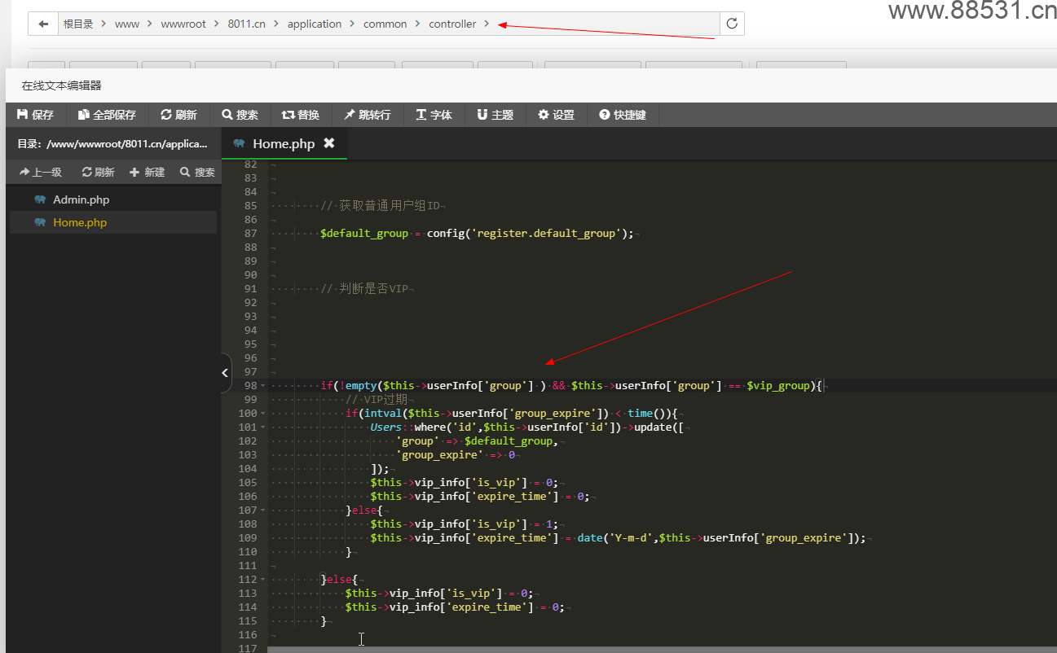Open 跳转行 go to line

tap(367, 115)
